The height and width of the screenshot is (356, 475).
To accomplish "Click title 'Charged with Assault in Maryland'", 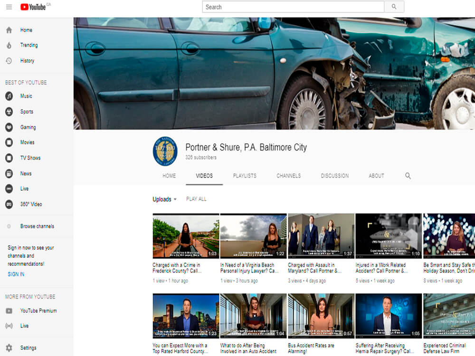I will [315, 268].
